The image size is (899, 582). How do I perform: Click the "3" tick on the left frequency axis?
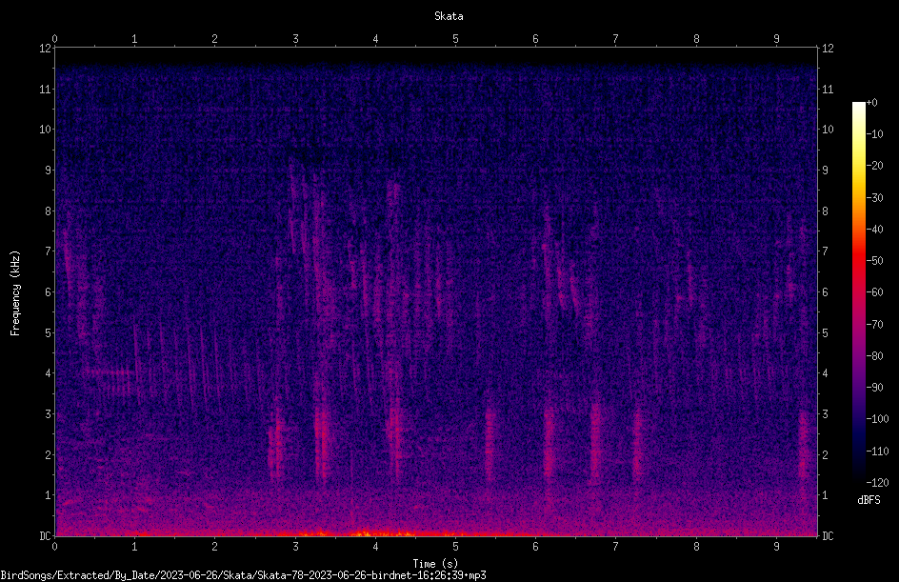(x=48, y=414)
